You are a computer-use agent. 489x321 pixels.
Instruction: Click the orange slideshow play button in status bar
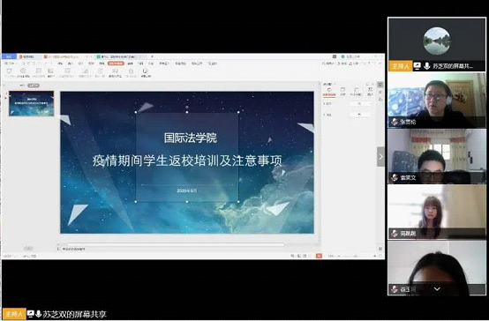(319, 256)
